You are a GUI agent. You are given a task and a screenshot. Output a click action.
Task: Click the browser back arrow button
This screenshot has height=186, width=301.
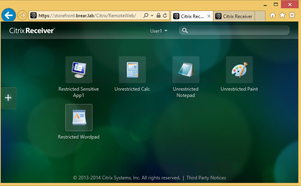click(x=8, y=15)
